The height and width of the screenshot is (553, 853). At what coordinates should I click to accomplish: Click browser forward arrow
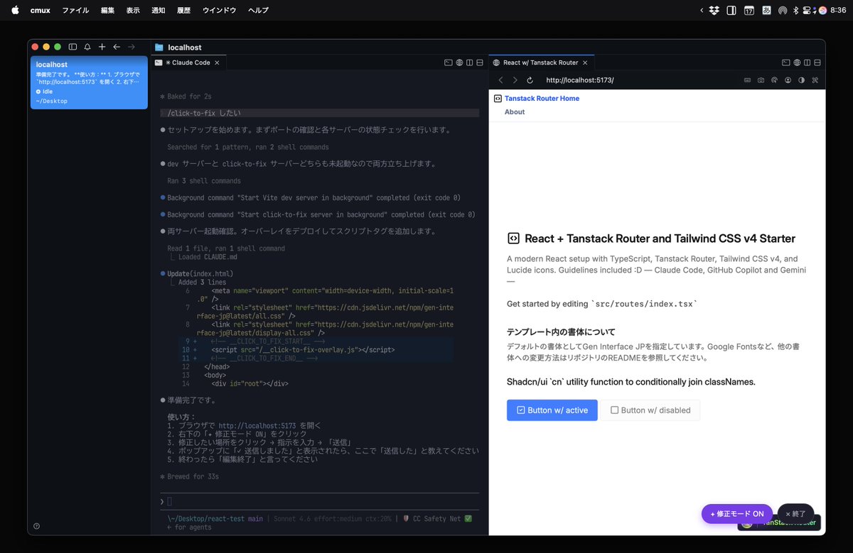point(515,80)
